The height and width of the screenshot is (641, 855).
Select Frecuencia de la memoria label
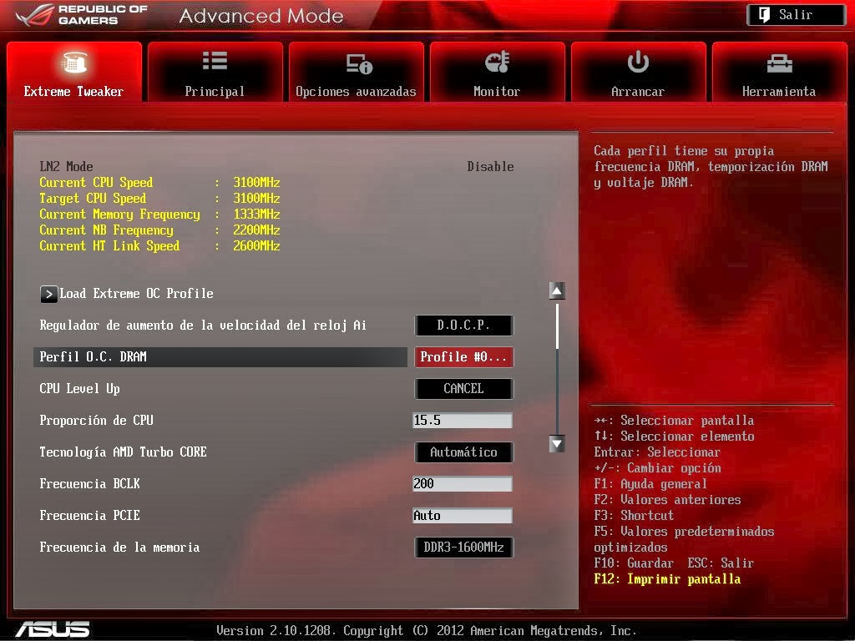click(120, 548)
